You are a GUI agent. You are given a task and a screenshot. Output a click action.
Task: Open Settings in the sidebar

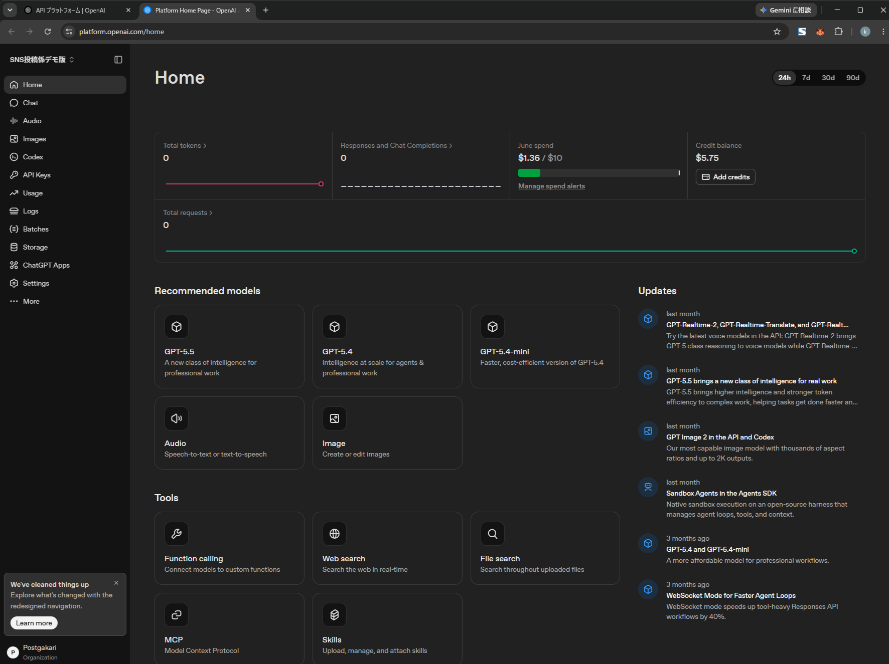click(65, 283)
